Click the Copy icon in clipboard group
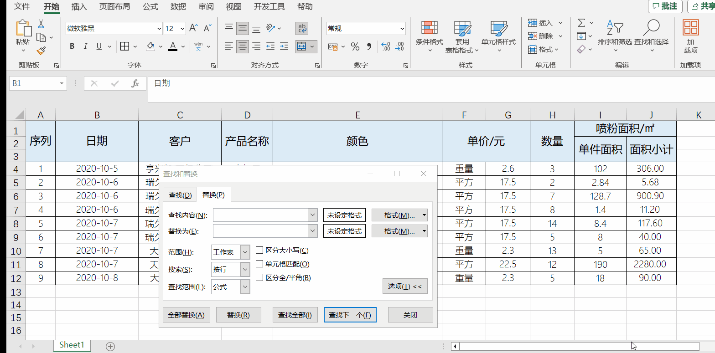This screenshot has height=353, width=715. (x=41, y=37)
